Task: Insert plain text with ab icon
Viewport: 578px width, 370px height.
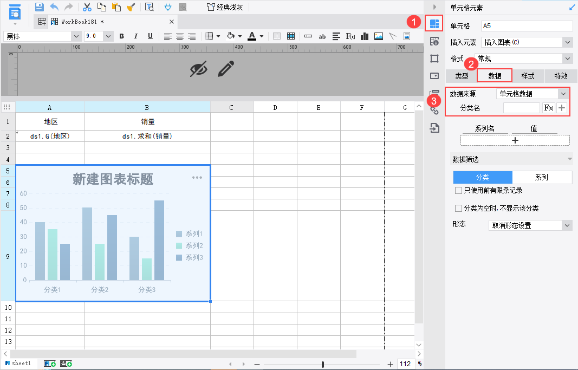Action: pyautogui.click(x=322, y=36)
